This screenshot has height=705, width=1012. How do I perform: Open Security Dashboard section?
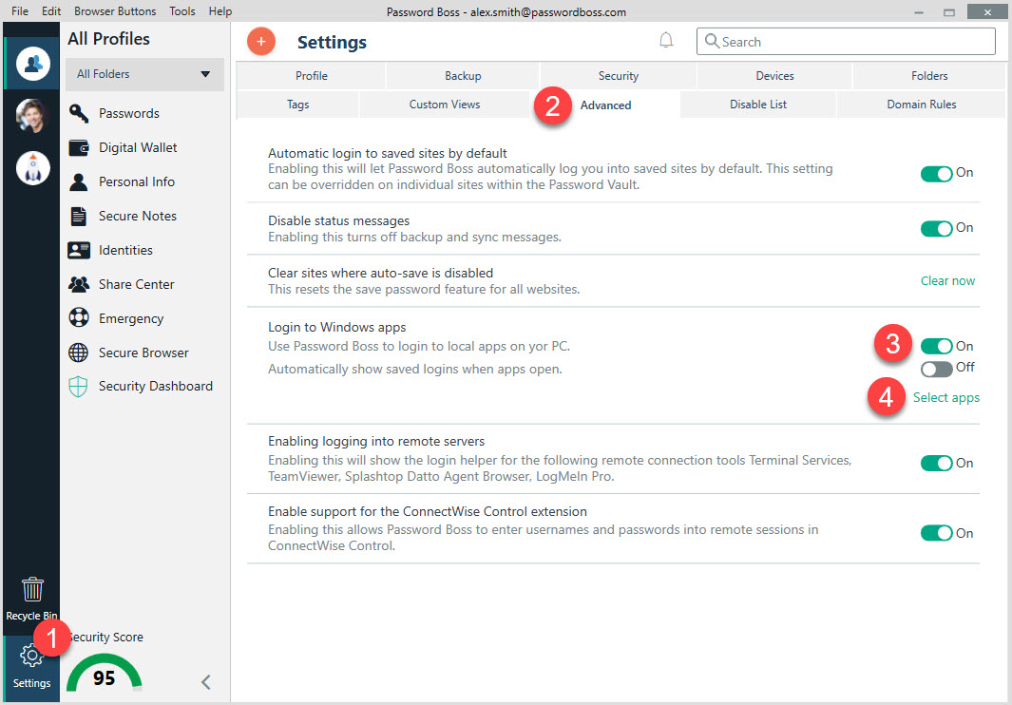pyautogui.click(x=156, y=386)
